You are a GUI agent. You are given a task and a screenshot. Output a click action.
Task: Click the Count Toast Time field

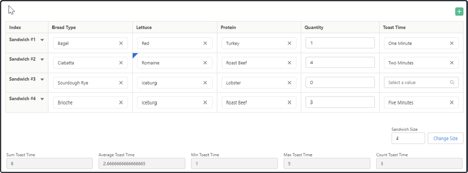click(420, 164)
